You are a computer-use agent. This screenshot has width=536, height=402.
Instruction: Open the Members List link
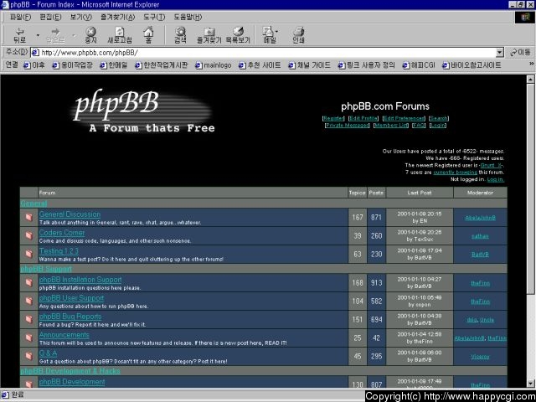[391, 125]
